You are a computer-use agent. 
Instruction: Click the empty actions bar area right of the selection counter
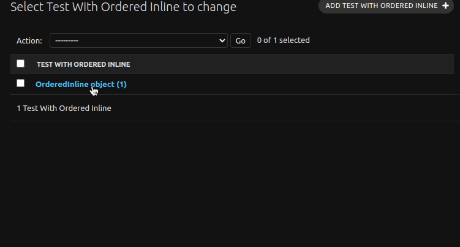(x=380, y=40)
